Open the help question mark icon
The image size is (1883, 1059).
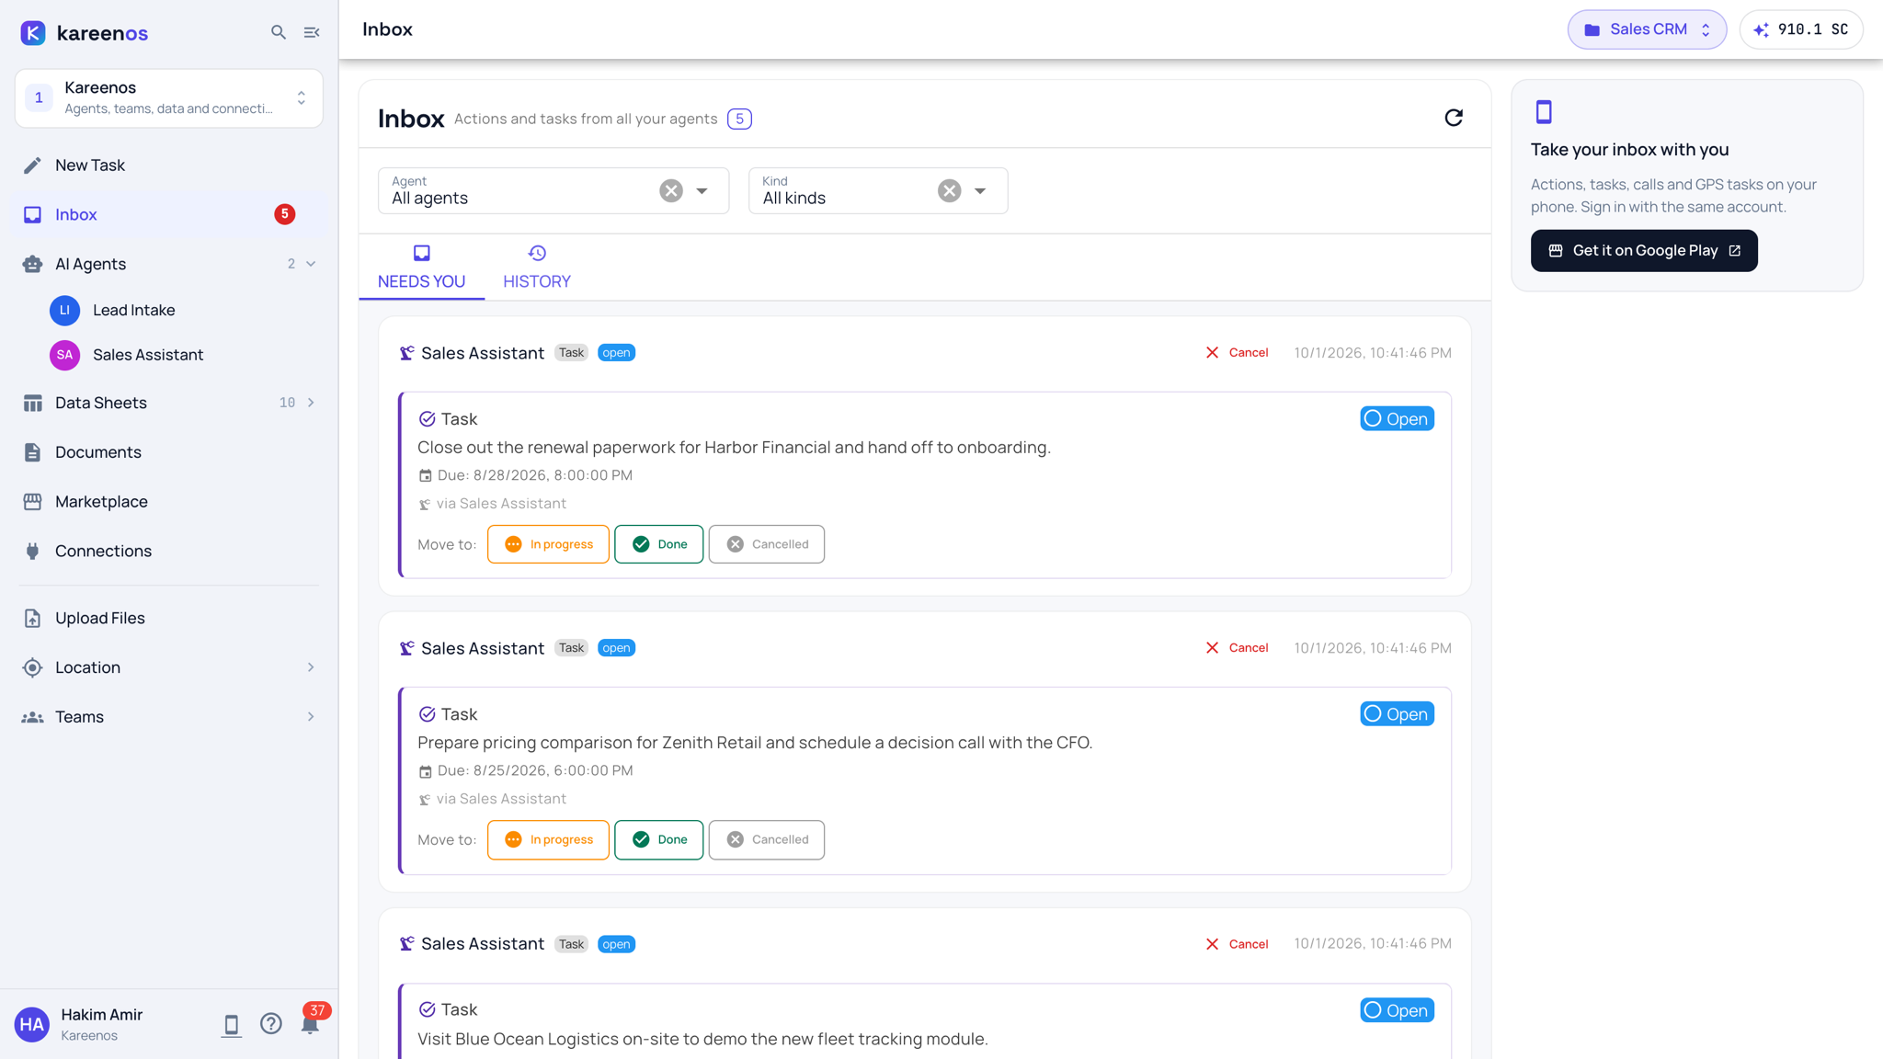click(x=270, y=1024)
